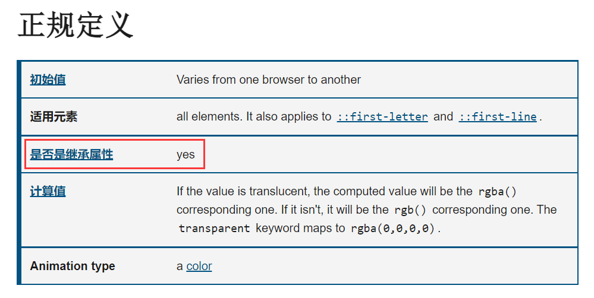Click the 'keyword maps to' text

click(x=300, y=229)
